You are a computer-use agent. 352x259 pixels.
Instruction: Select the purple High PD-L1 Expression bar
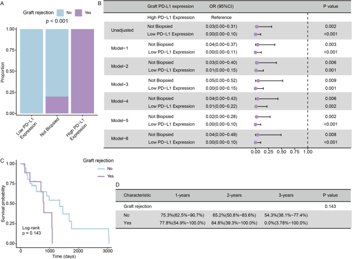click(83, 71)
